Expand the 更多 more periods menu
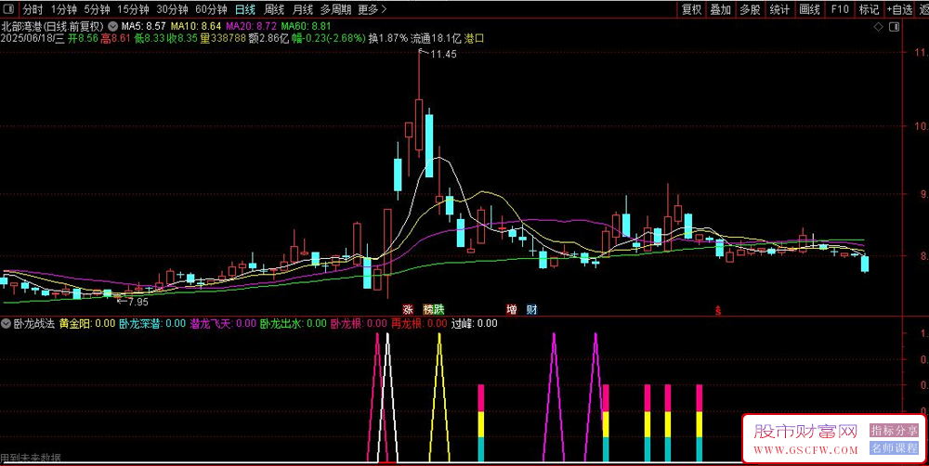The image size is (929, 466). [x=373, y=9]
